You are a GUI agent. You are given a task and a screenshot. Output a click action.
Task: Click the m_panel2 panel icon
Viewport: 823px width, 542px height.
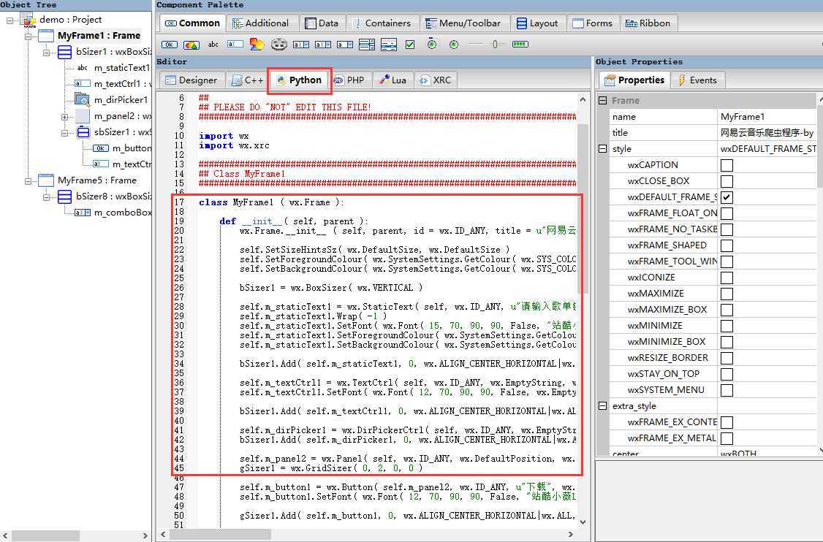(83, 116)
